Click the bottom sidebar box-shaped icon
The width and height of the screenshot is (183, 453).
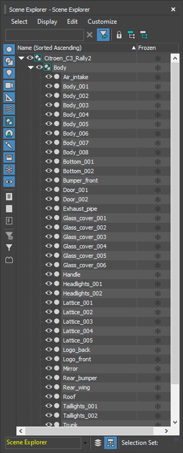9,260
